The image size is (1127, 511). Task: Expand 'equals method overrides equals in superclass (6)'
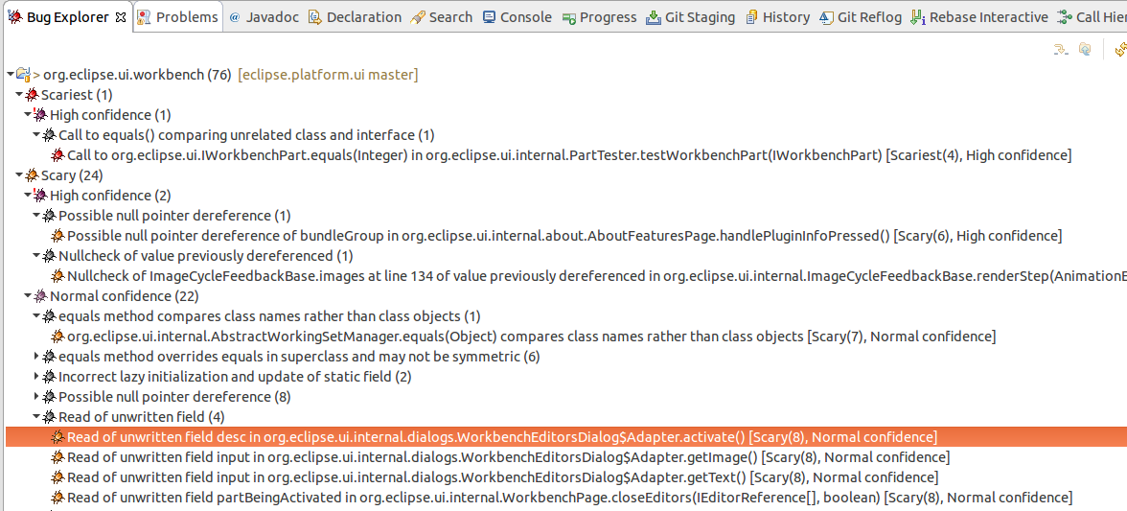tap(36, 356)
